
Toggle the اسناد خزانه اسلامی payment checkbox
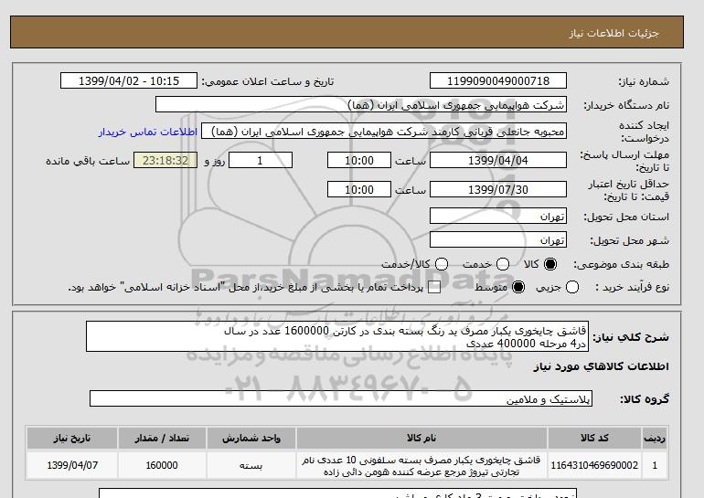[x=434, y=288]
